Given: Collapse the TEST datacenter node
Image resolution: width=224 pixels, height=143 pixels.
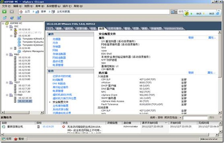Looking at the screenshot, I should 7,83.
